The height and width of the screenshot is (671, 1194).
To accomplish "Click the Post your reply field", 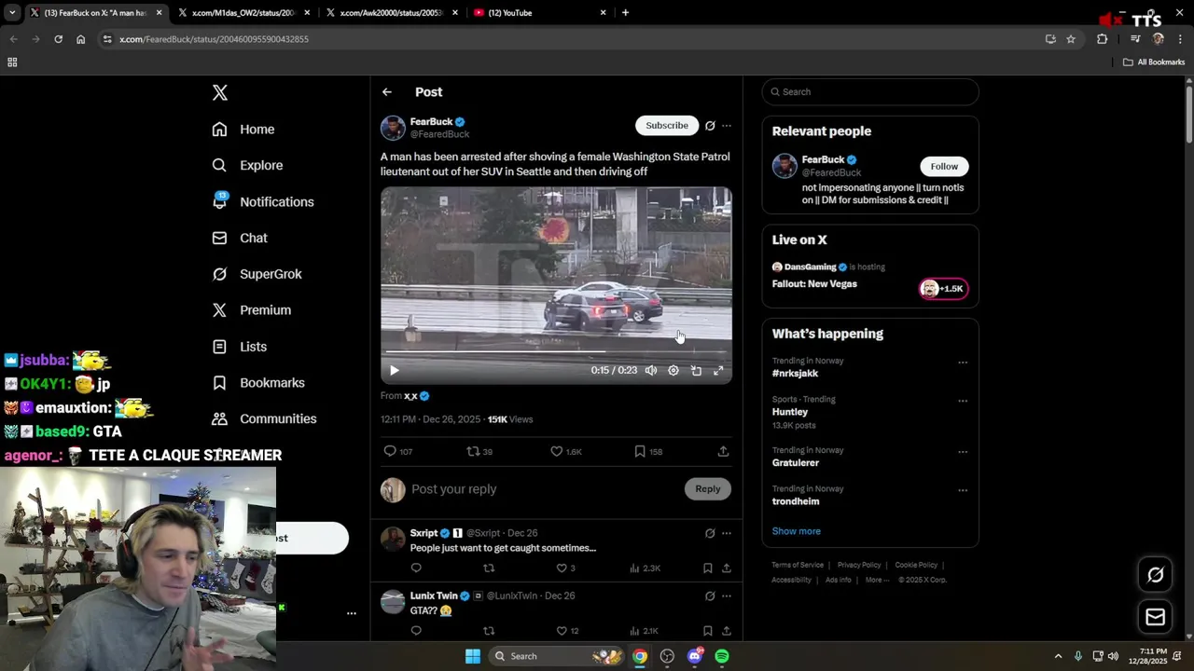I will coord(541,489).
